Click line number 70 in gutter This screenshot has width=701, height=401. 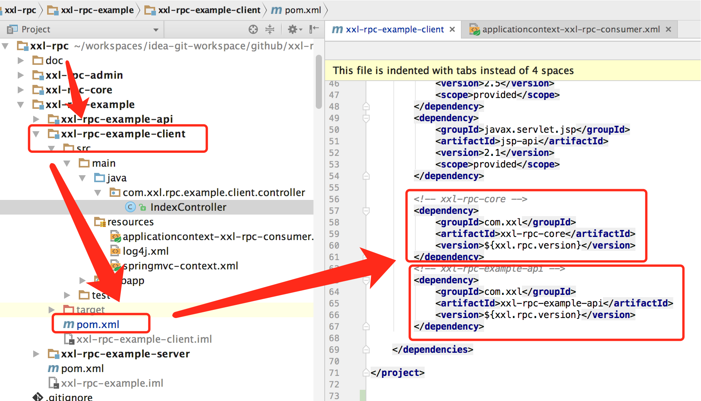click(334, 361)
